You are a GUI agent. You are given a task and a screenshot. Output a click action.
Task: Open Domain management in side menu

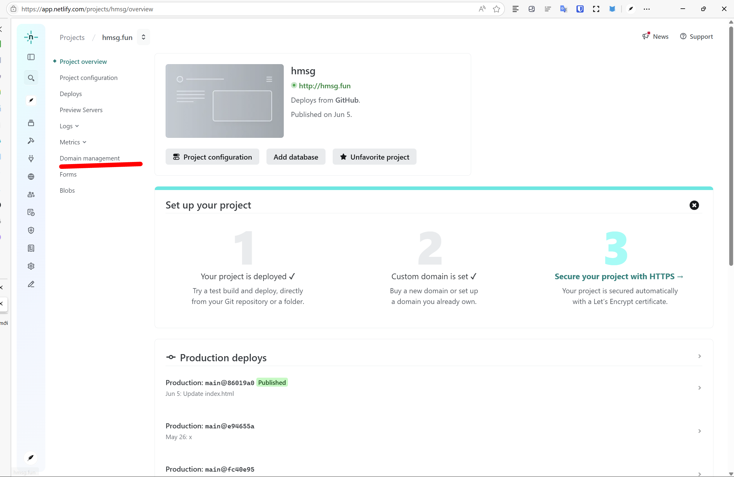click(x=90, y=158)
